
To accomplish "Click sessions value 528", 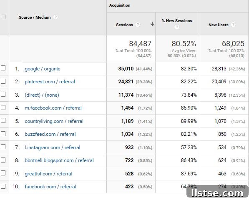I will pyautogui.click(x=129, y=174).
